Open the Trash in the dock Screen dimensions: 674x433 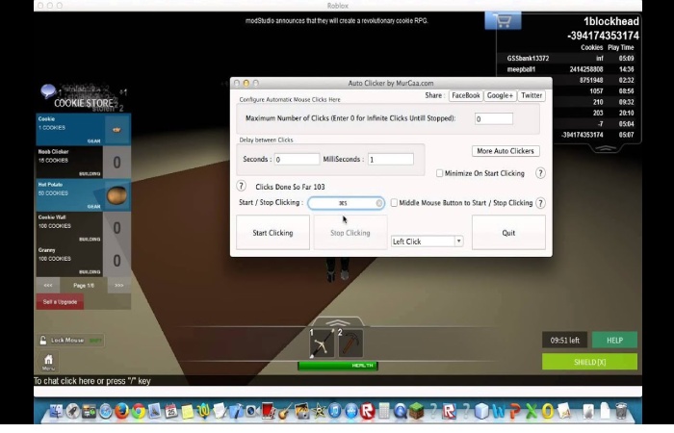pos(621,411)
